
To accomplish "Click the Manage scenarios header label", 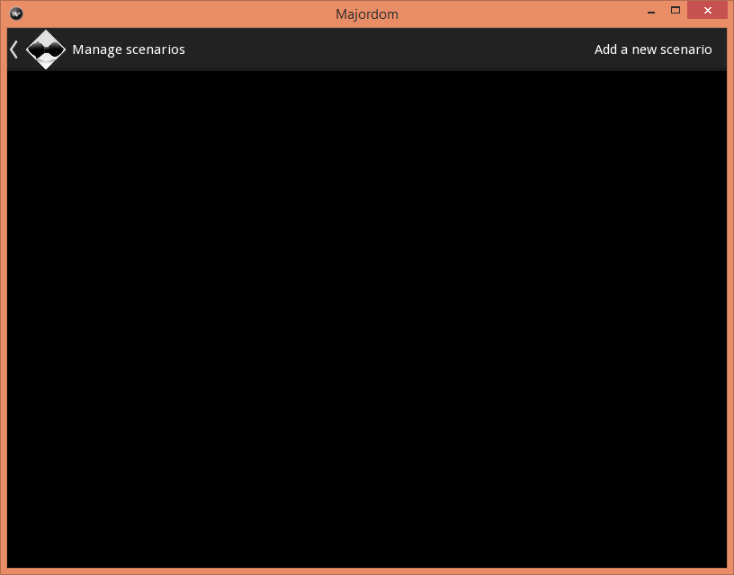I will [129, 49].
